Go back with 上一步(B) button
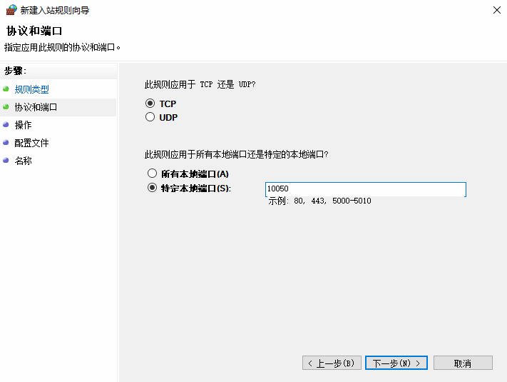 point(332,363)
